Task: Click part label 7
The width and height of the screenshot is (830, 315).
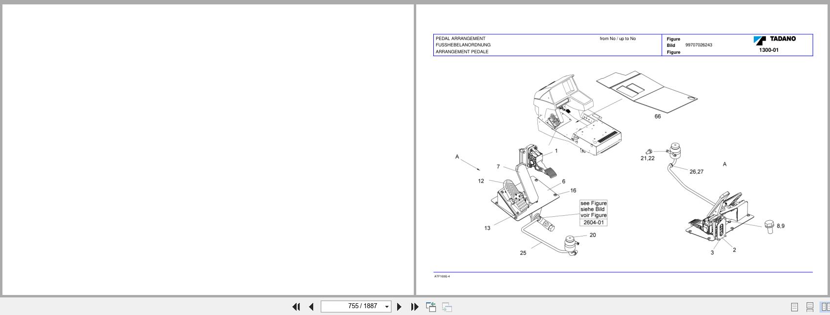Action: pyautogui.click(x=498, y=167)
